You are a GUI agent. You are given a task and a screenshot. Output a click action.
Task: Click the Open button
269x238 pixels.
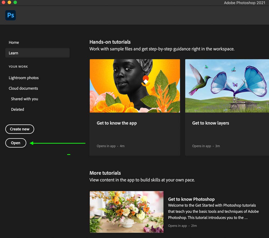click(x=16, y=143)
